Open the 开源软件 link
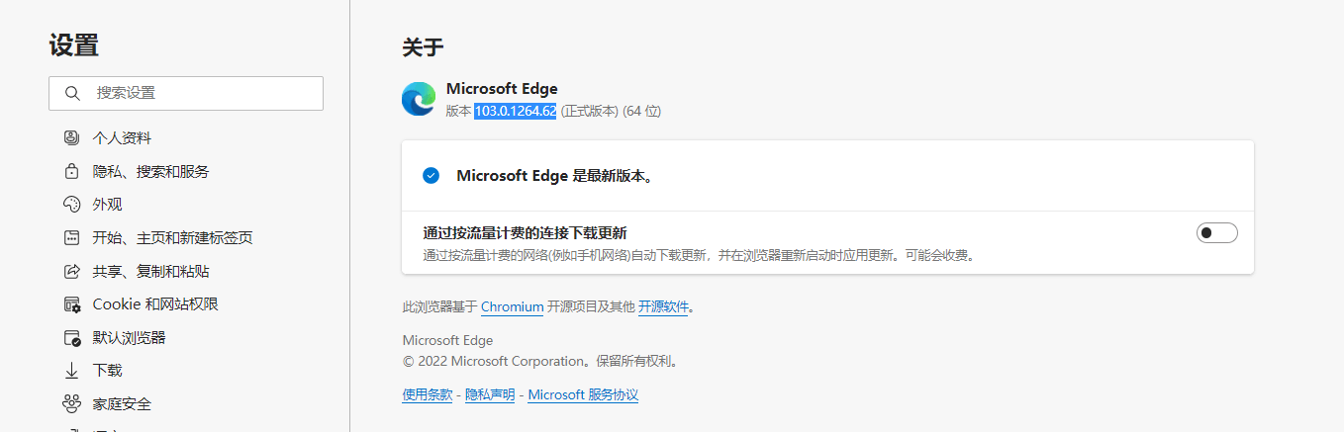The width and height of the screenshot is (1344, 432). [x=663, y=307]
